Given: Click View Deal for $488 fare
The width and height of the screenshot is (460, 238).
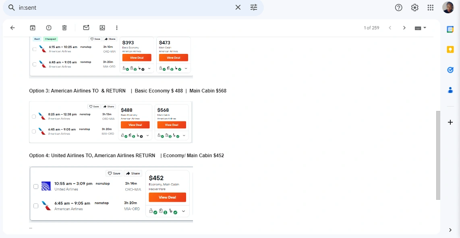Looking at the screenshot, I should 135,125.
